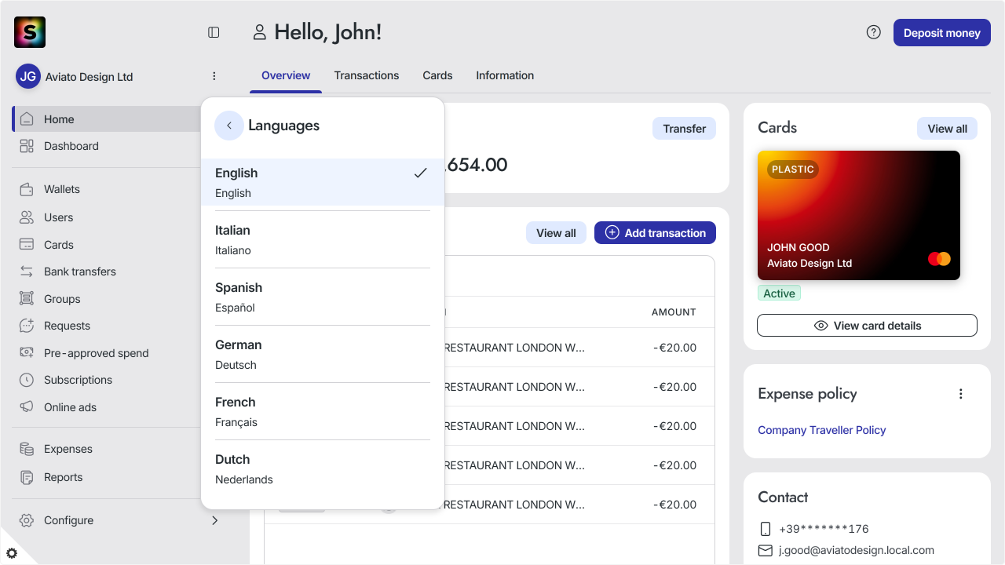This screenshot has width=1005, height=565.
Task: Click View all in the Cards panel
Action: 947,129
